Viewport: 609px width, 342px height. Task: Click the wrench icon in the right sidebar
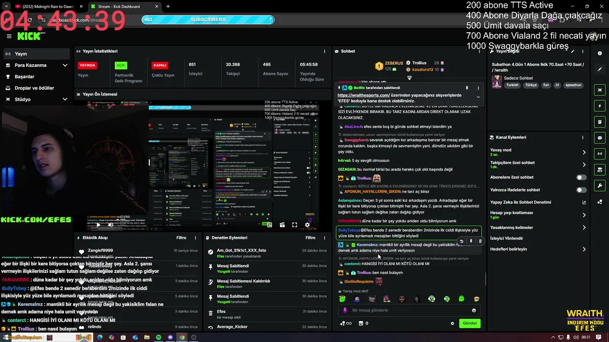(600, 186)
